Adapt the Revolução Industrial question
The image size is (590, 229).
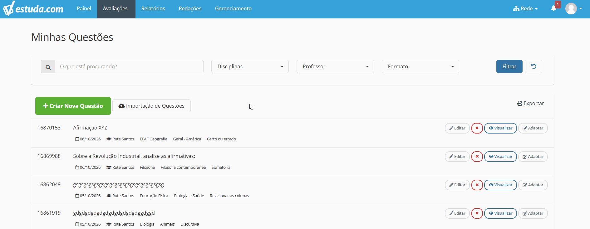[x=533, y=157]
